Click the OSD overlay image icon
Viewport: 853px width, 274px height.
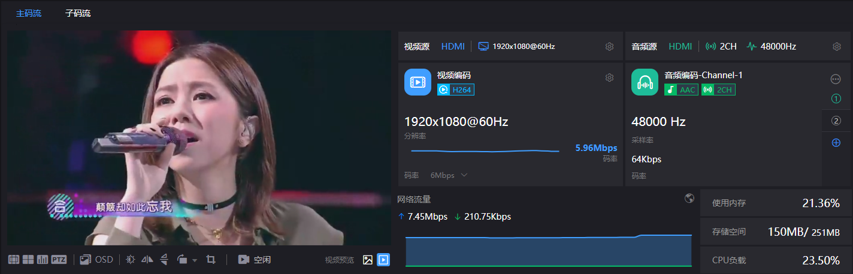click(x=85, y=260)
